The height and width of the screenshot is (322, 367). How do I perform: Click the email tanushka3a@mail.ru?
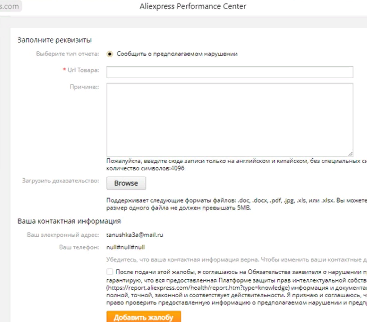(x=135, y=235)
